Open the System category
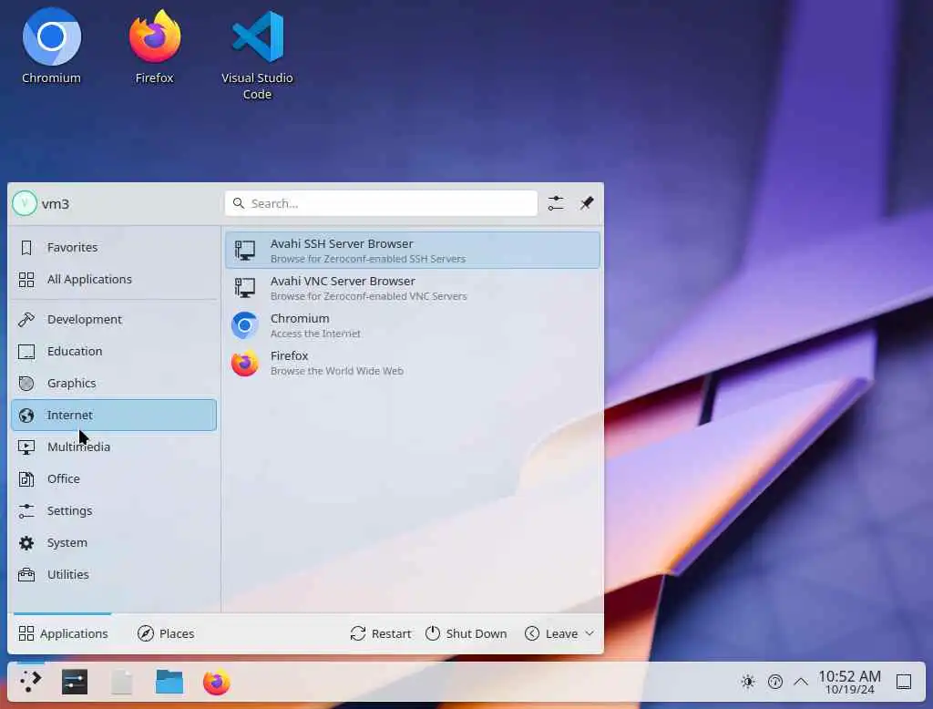The width and height of the screenshot is (933, 709). point(114,543)
